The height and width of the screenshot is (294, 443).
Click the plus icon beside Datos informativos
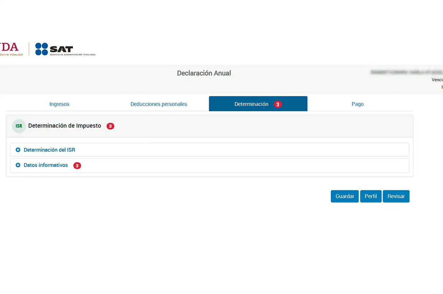(x=18, y=165)
